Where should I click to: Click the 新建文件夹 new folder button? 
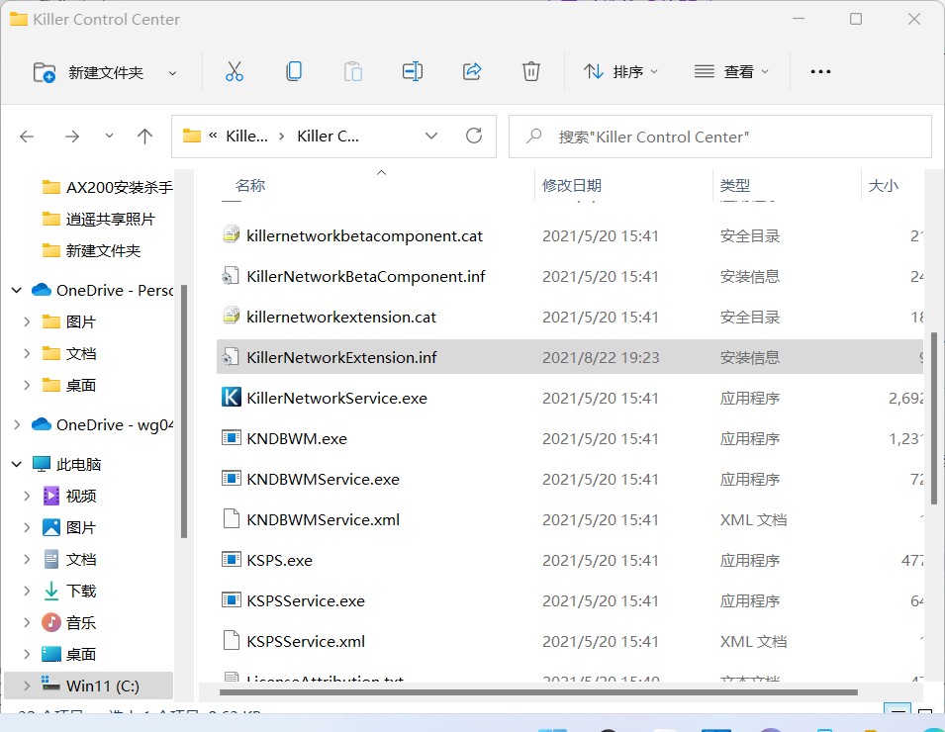[x=88, y=72]
